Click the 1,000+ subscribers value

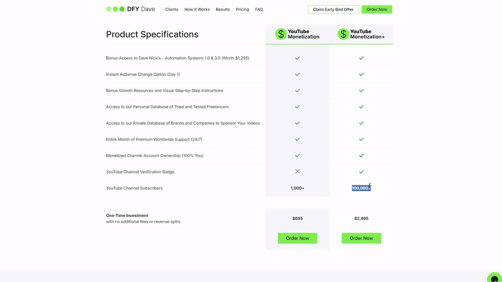pos(297,188)
